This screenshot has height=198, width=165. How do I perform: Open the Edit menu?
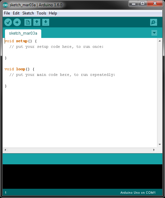[x=16, y=13]
